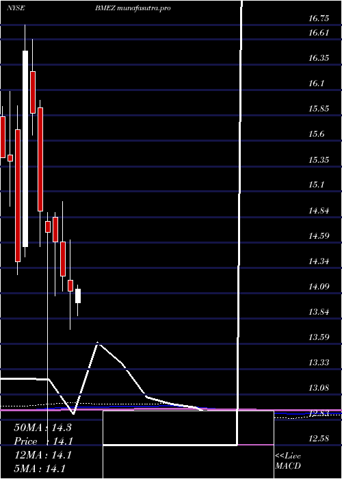Select the 16.1 price axis label
Image resolution: width=342 pixels, height=479 pixels.
coord(317,83)
